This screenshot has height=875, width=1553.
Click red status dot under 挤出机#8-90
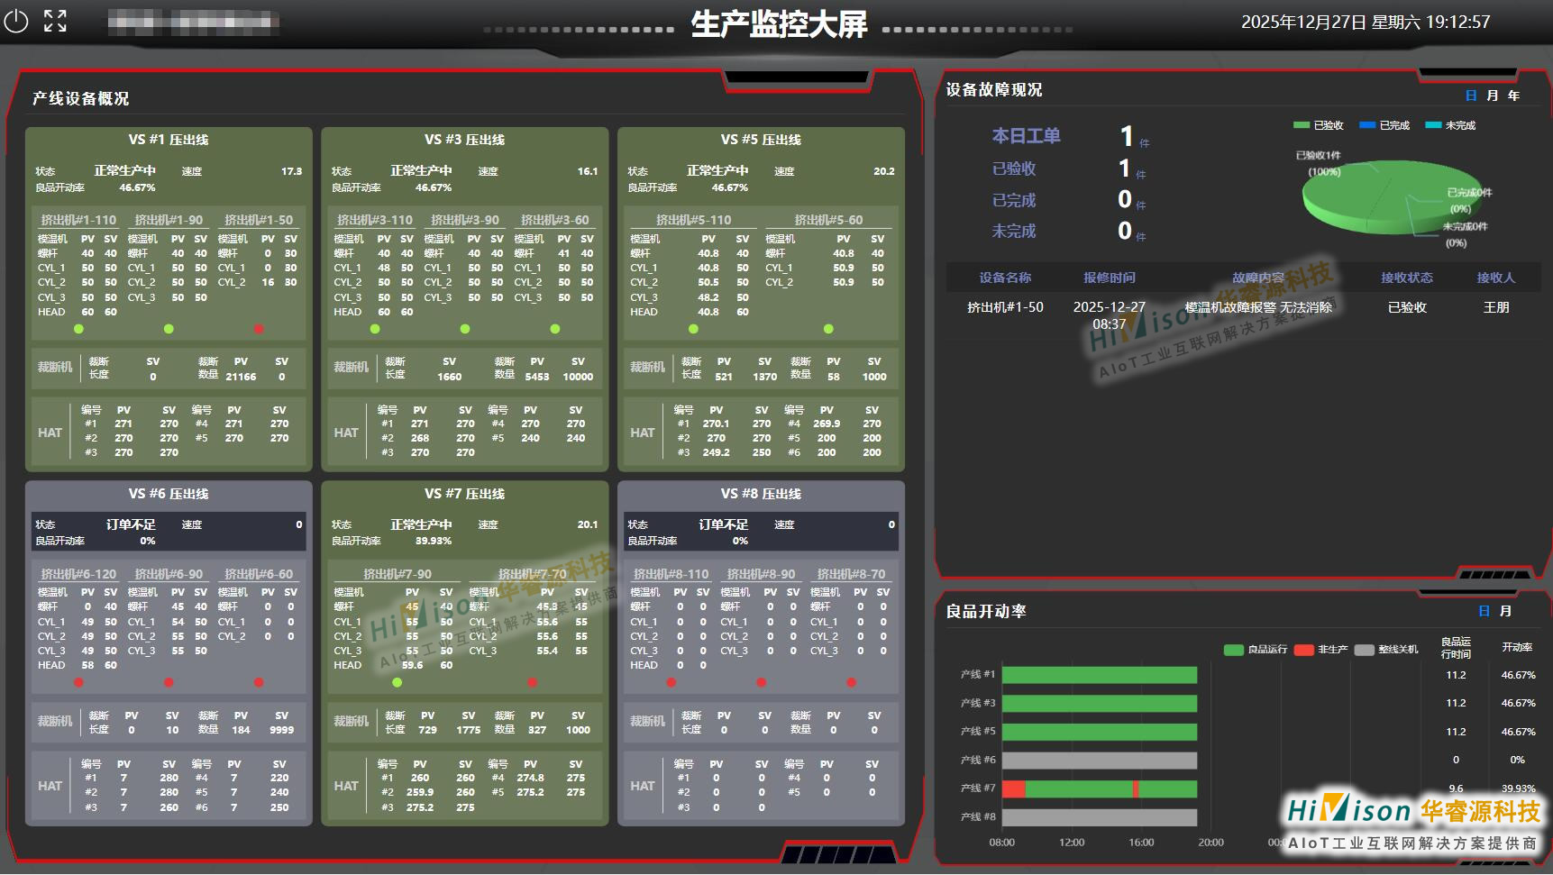tap(761, 682)
